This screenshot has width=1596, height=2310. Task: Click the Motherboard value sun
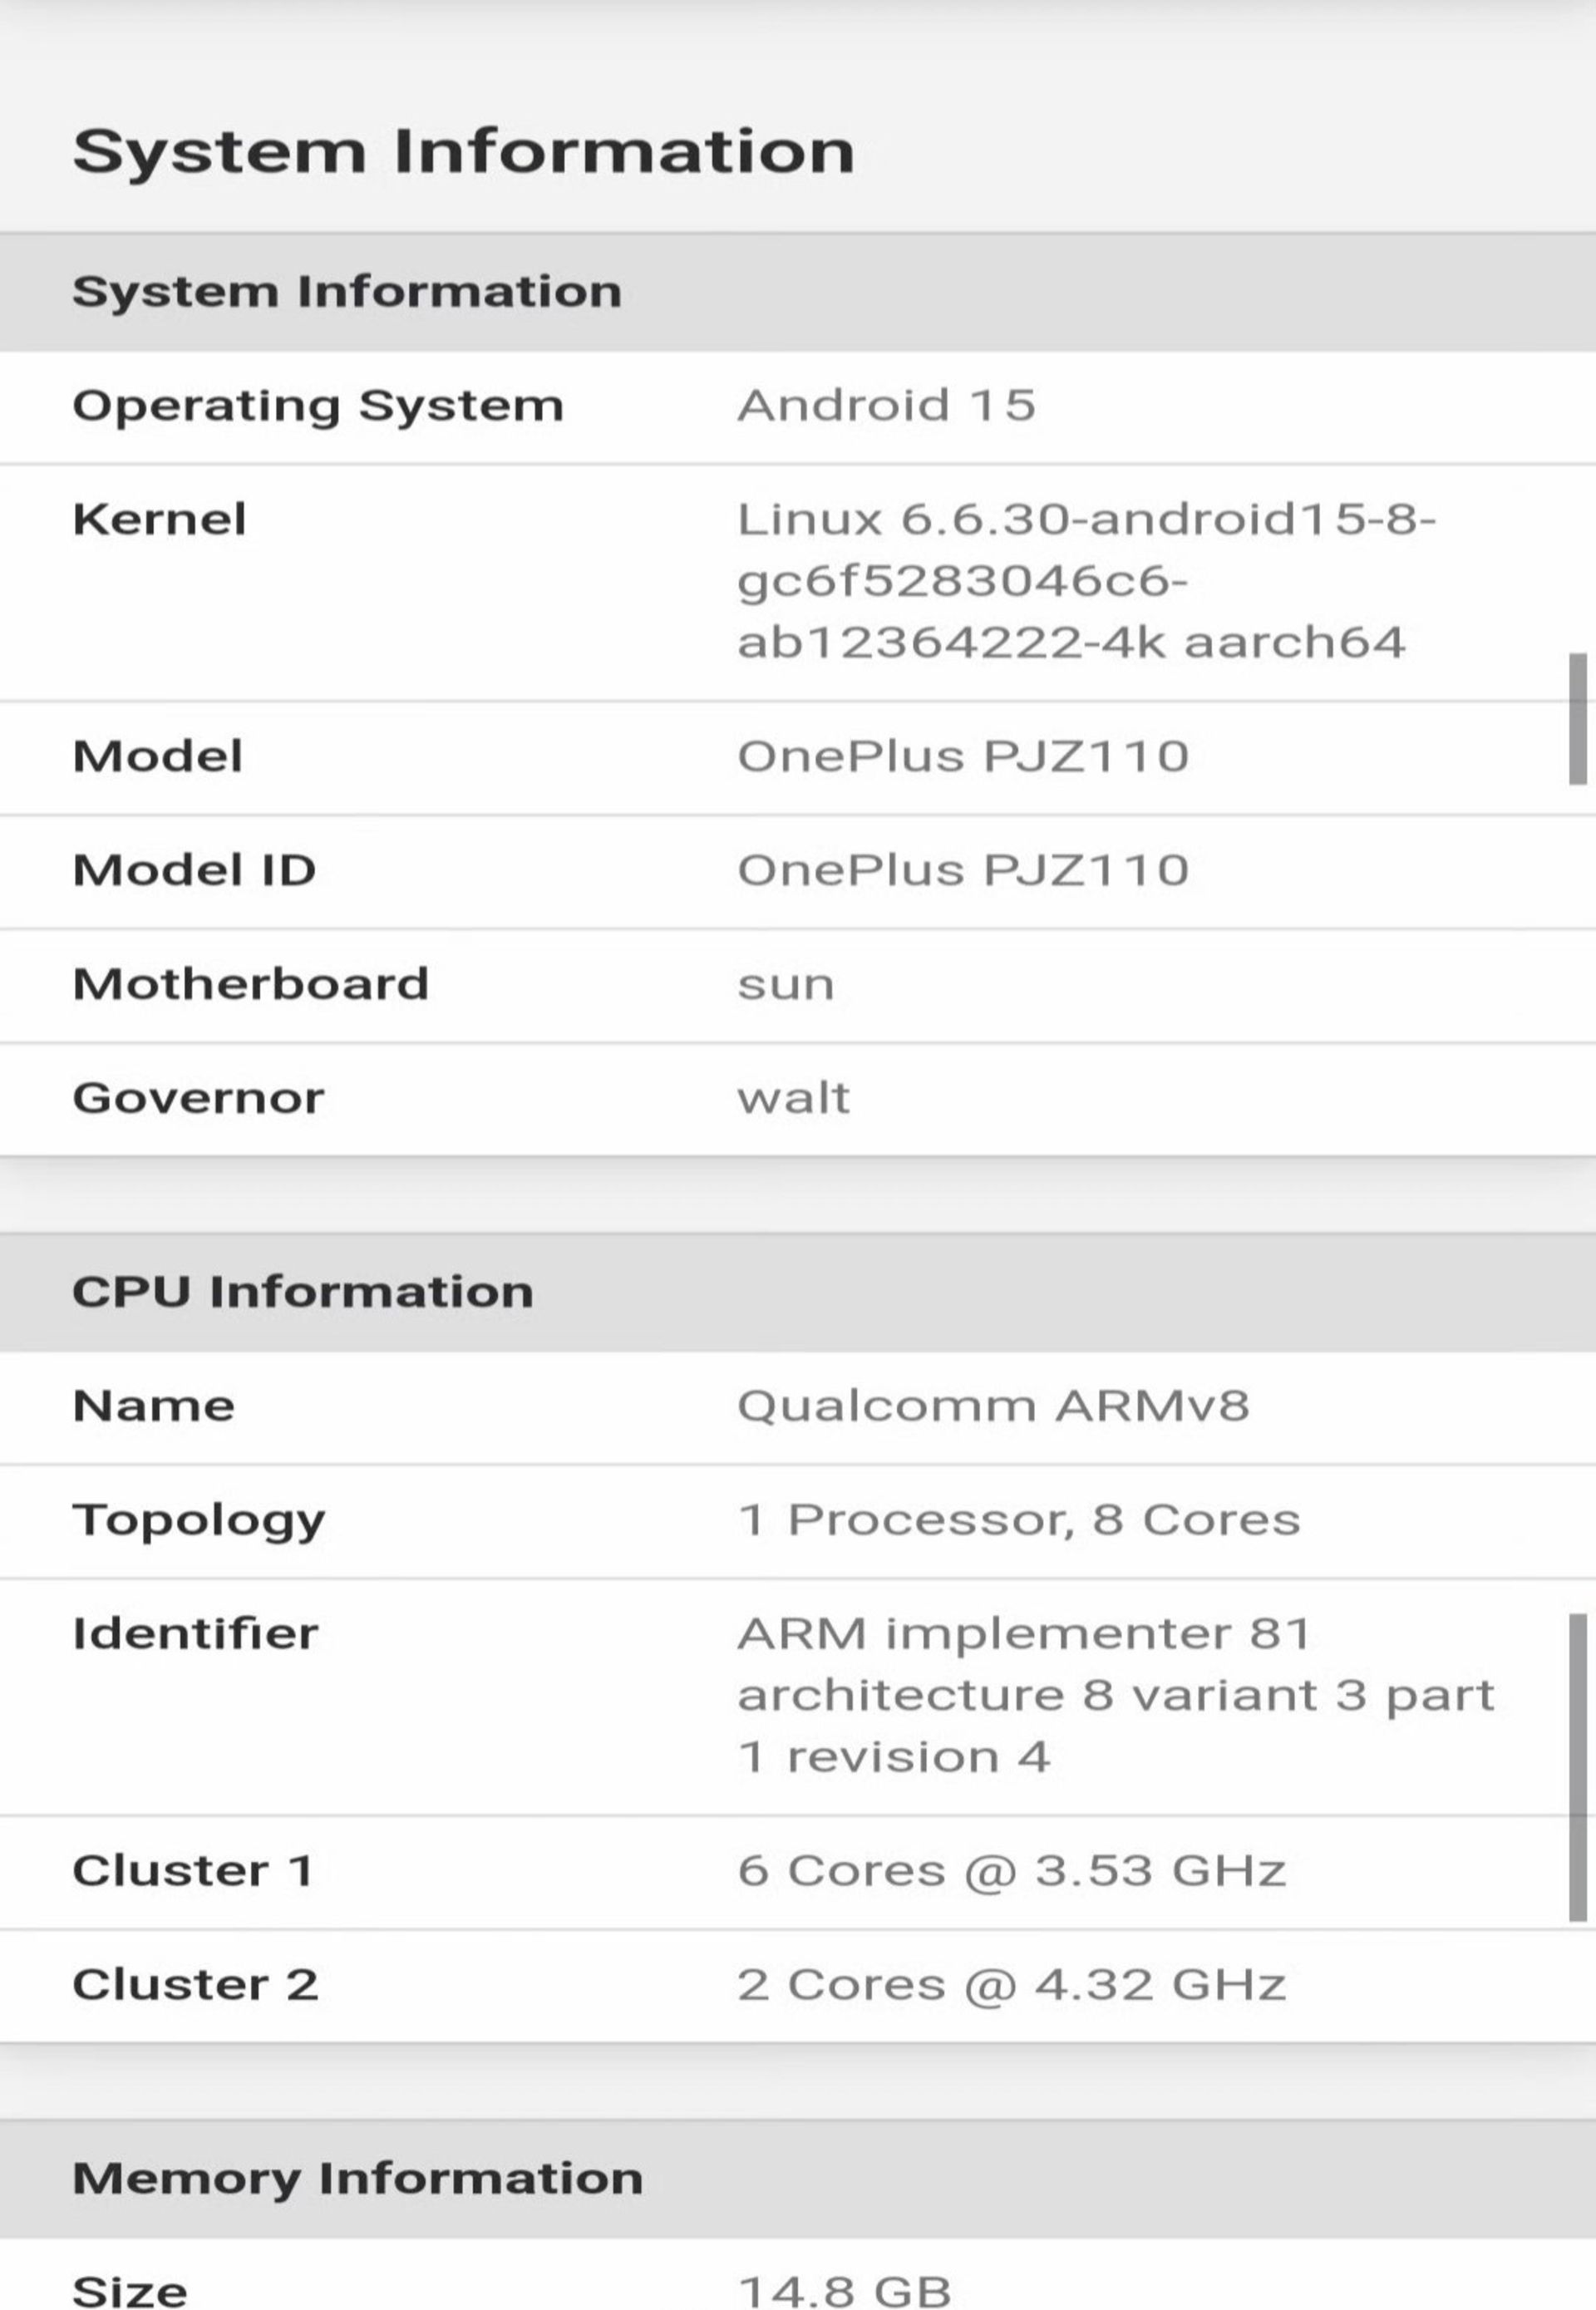click(x=786, y=985)
